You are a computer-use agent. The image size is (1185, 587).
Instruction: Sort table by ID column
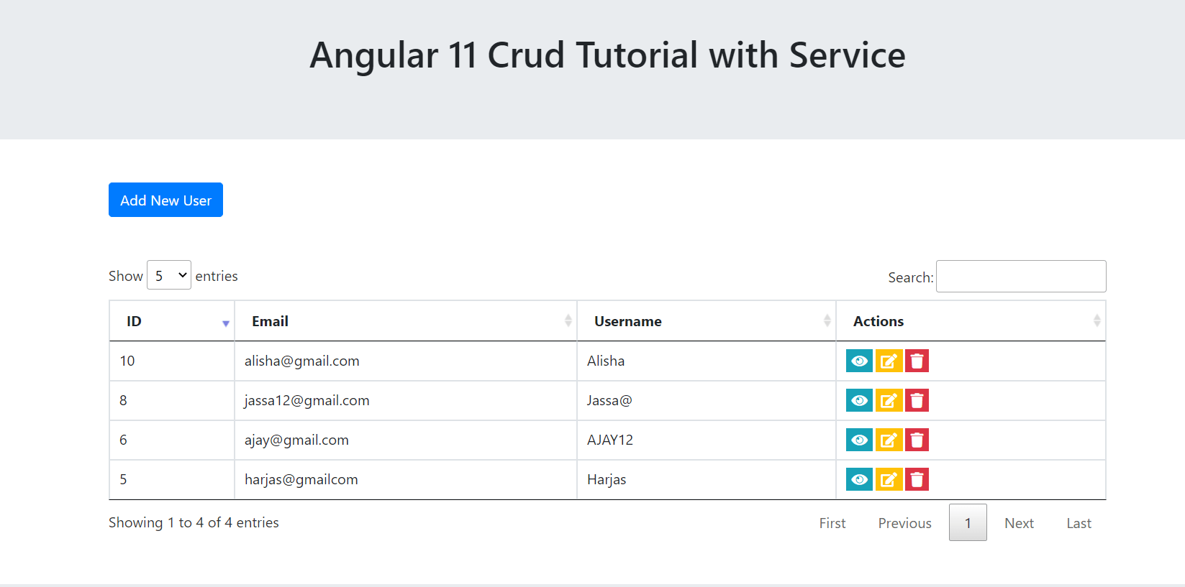[171, 321]
